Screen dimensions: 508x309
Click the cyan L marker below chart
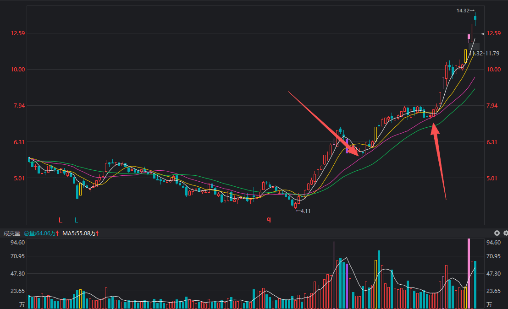[76, 220]
